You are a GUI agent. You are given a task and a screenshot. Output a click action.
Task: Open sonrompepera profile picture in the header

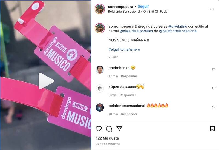click(100, 9)
